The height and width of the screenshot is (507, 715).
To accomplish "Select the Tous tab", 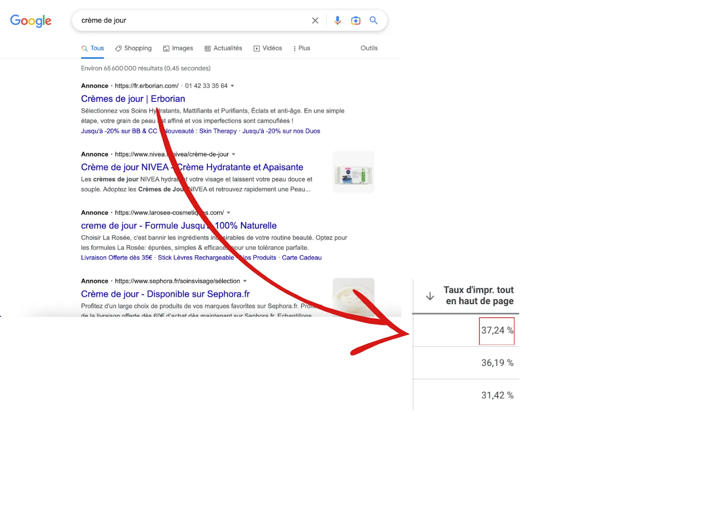I will click(93, 48).
